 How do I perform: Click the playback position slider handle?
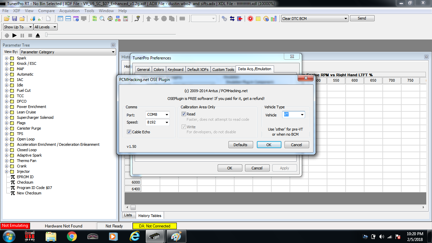[46, 34]
